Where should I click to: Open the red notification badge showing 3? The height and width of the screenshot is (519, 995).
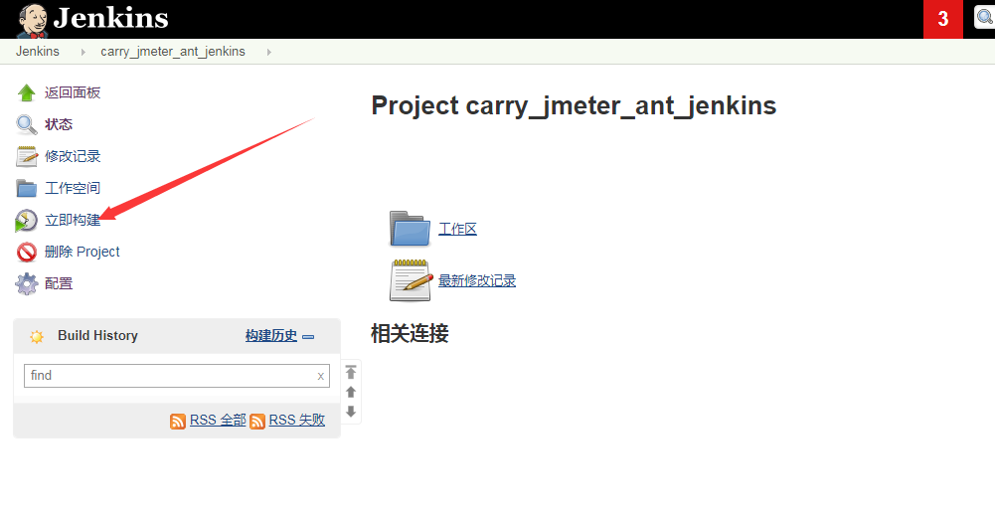[x=943, y=19]
